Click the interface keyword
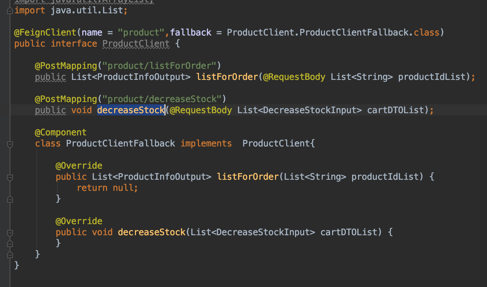 (x=74, y=44)
